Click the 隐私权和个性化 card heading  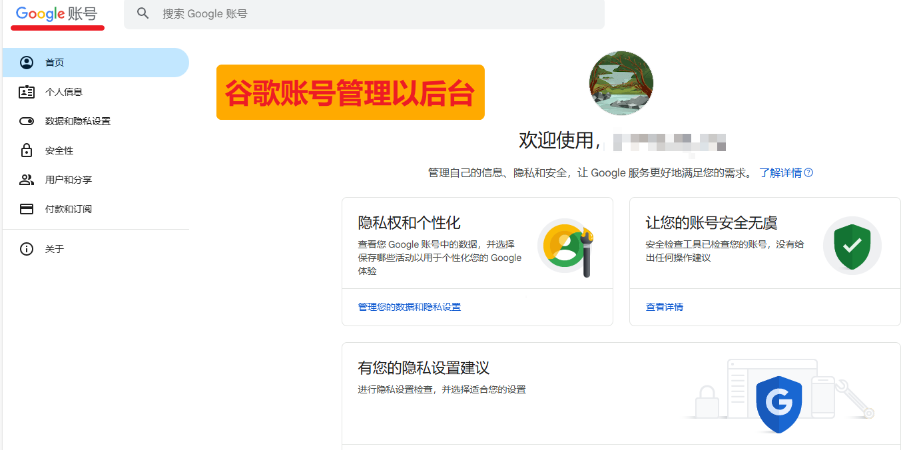pos(409,222)
